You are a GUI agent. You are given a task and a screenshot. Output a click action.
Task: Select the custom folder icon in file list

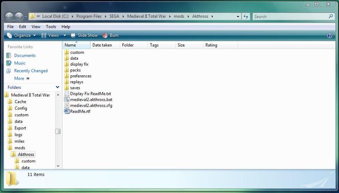(x=67, y=52)
